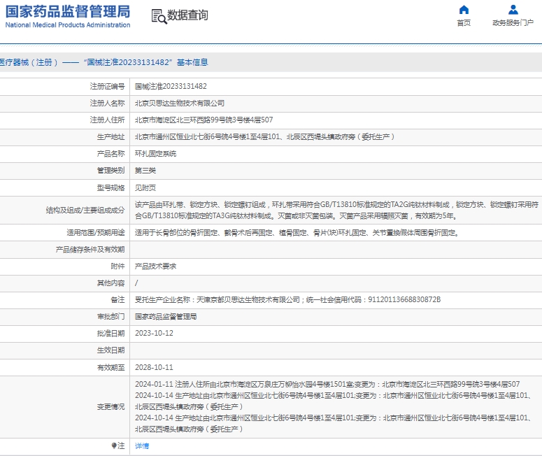Click the production address value 北京市通州区恒业北七街
The image size is (542, 456).
[x=264, y=137]
